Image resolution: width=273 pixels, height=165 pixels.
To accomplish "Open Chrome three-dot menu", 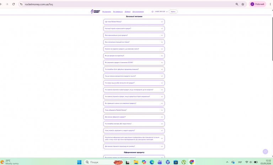I will pos(270,4).
